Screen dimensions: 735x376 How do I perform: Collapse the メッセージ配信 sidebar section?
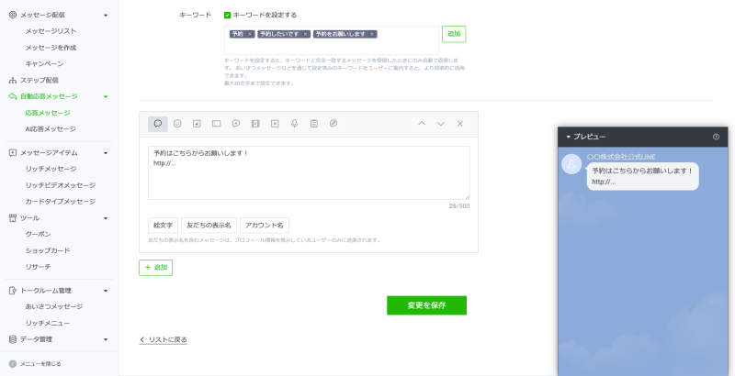pos(106,16)
